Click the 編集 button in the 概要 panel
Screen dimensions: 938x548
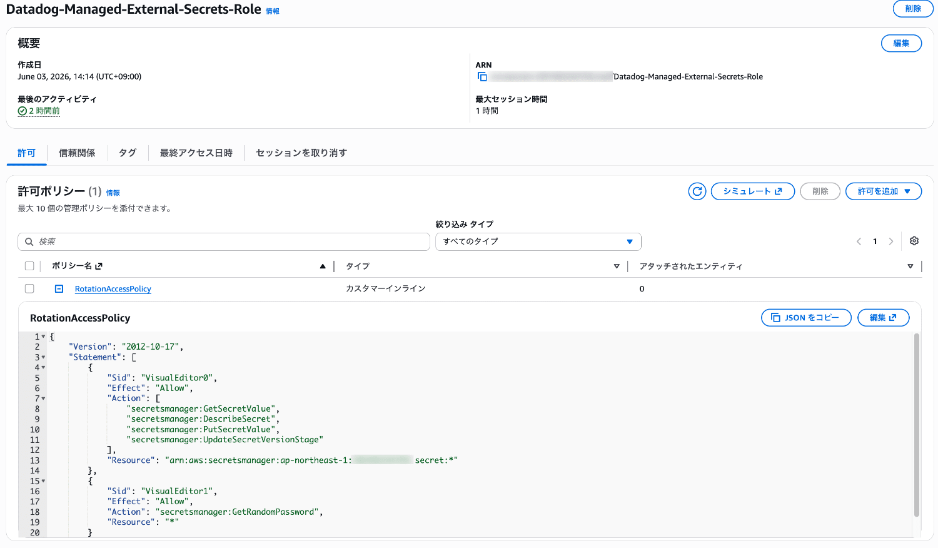pos(901,43)
